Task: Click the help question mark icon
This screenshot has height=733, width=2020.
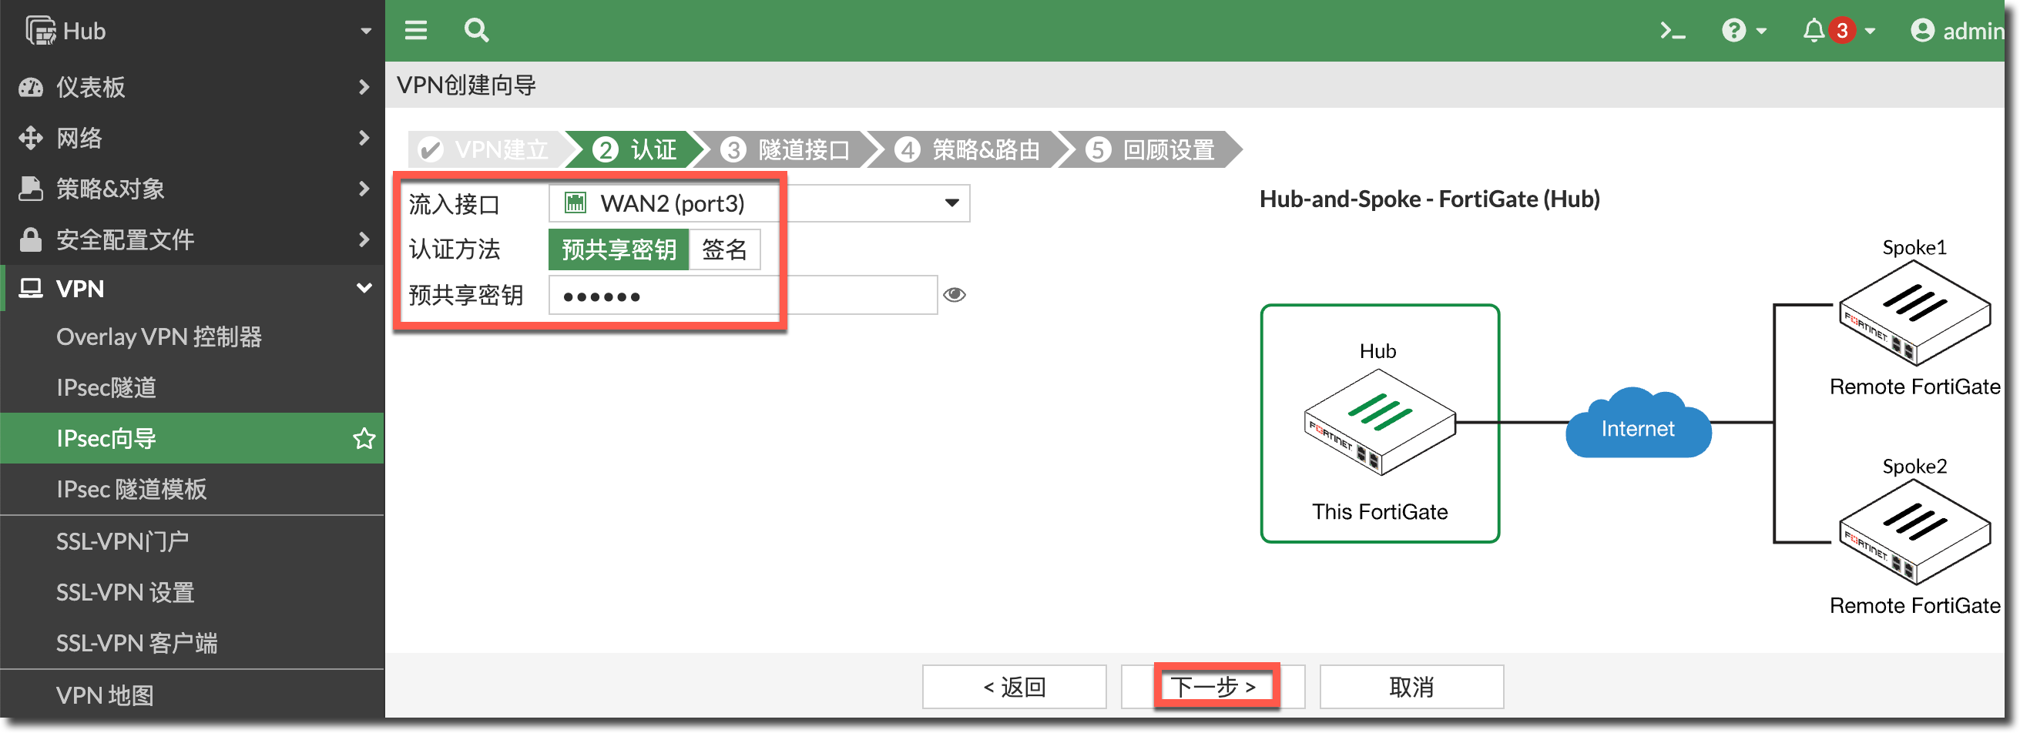Action: point(1733,31)
